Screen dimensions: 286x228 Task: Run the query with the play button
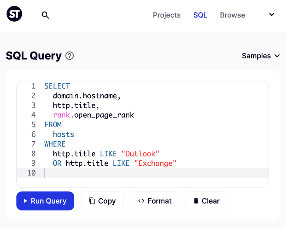pyautogui.click(x=45, y=201)
